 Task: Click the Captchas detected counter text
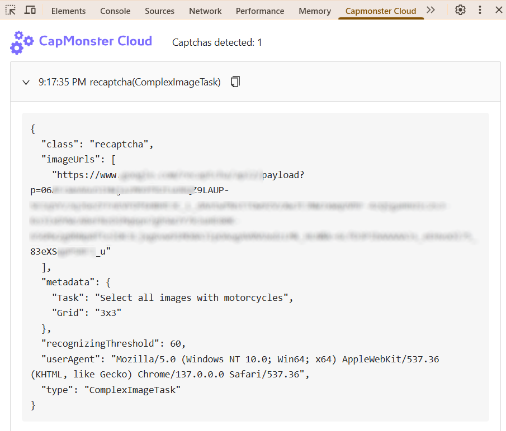tap(217, 42)
